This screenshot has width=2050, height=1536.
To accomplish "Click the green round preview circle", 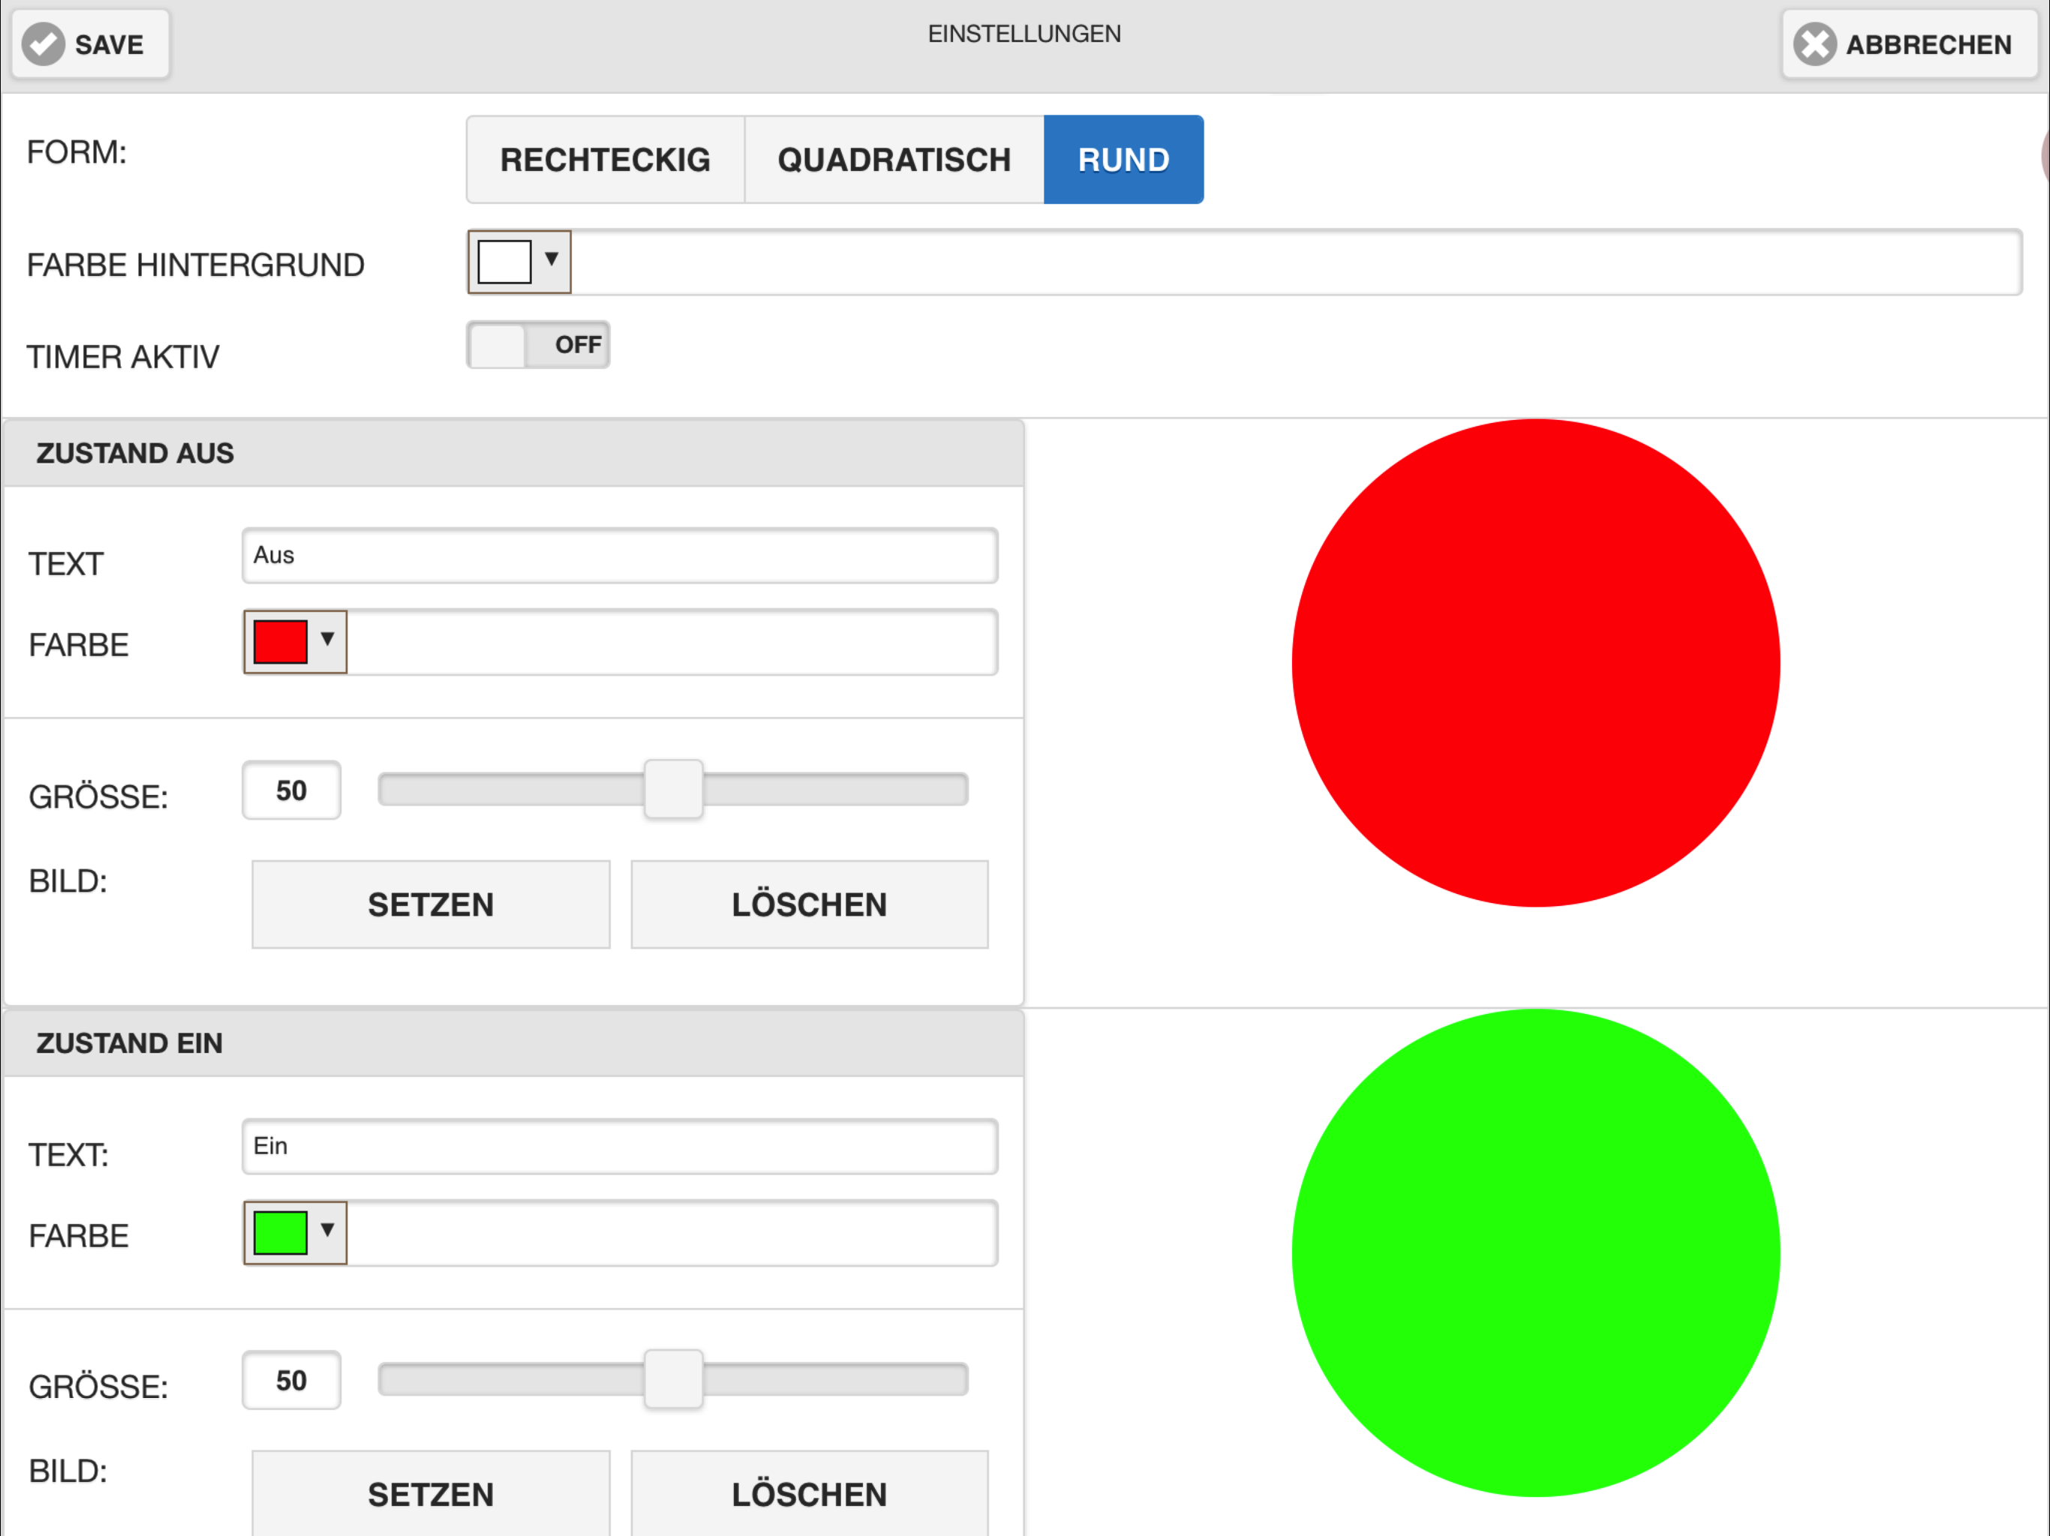I will 1536,1252.
